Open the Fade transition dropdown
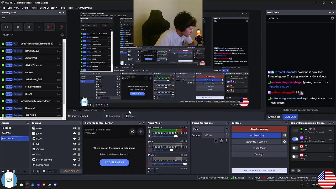Viewport: 336px width, 189px height. (x=210, y=129)
